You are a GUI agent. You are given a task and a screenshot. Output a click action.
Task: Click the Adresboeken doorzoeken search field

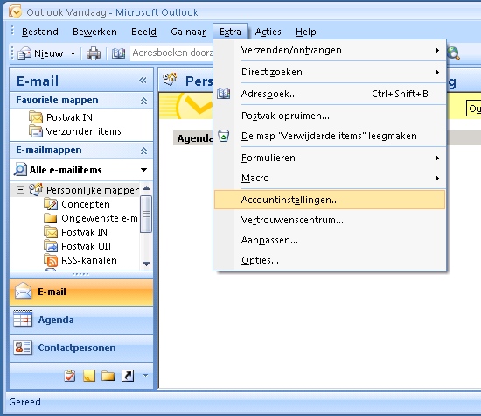171,53
